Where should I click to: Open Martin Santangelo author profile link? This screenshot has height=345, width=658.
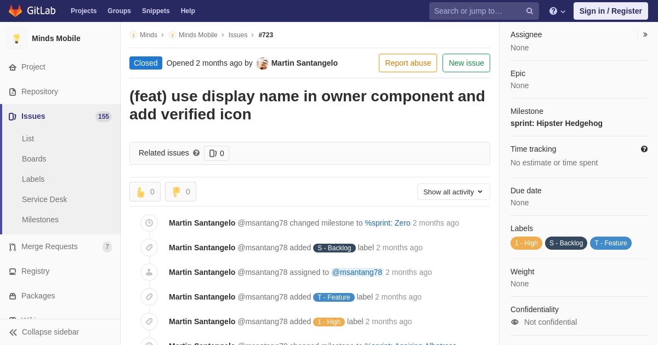(304, 63)
